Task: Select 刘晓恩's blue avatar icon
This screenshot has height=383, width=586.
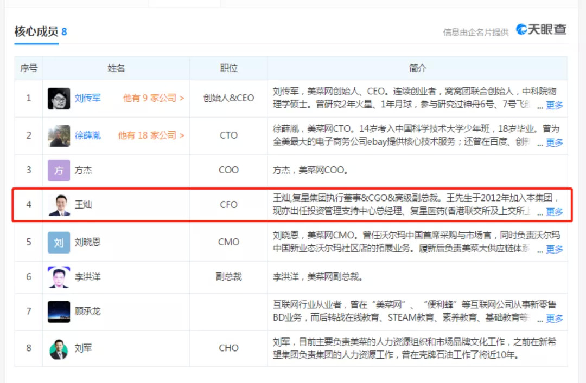Action: click(x=59, y=242)
